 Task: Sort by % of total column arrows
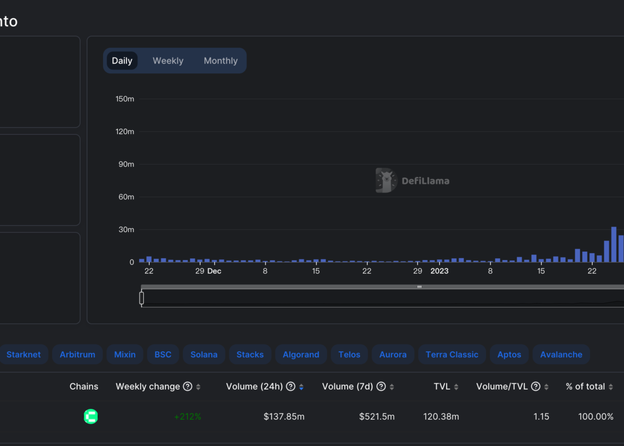pyautogui.click(x=611, y=387)
